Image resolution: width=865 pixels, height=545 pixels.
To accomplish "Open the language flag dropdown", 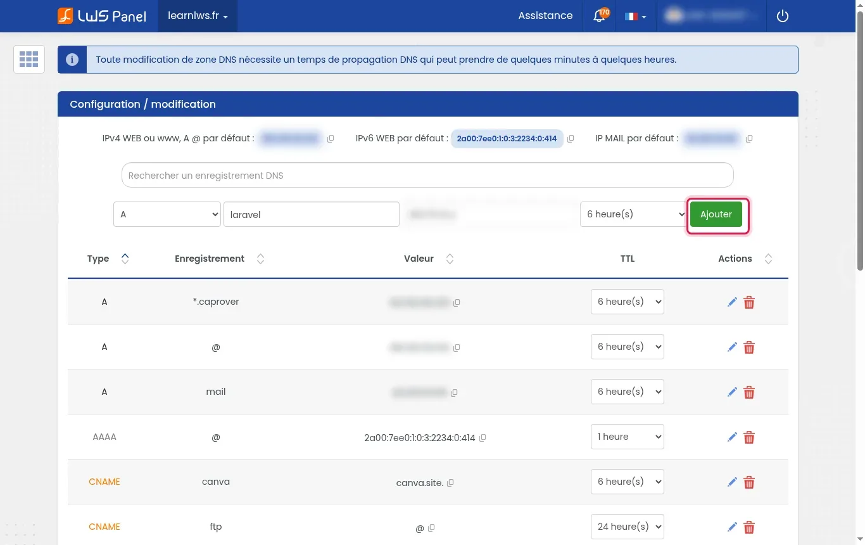I will (635, 16).
